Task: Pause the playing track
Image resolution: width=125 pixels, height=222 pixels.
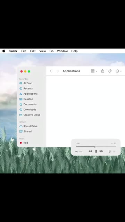Action: (96, 151)
